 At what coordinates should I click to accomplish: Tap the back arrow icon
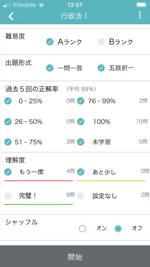coord(11,16)
